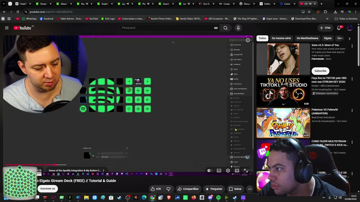Open the TIKTOK LIVE STUDIO video thumbnail
This screenshot has height=202, width=360.
(283, 91)
